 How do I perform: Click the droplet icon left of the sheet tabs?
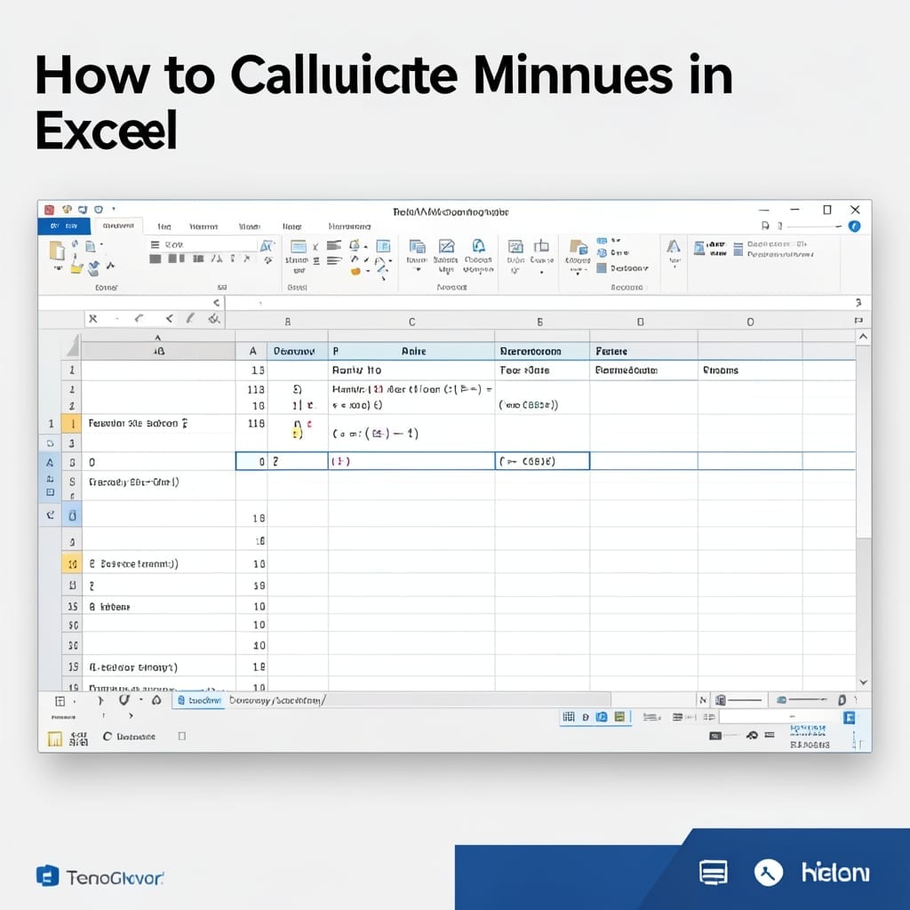point(156,700)
